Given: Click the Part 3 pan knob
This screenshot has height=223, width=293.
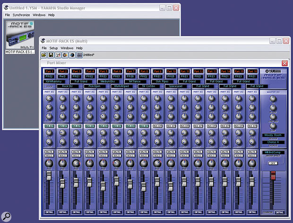Looking at the screenshot, I should [76, 163].
